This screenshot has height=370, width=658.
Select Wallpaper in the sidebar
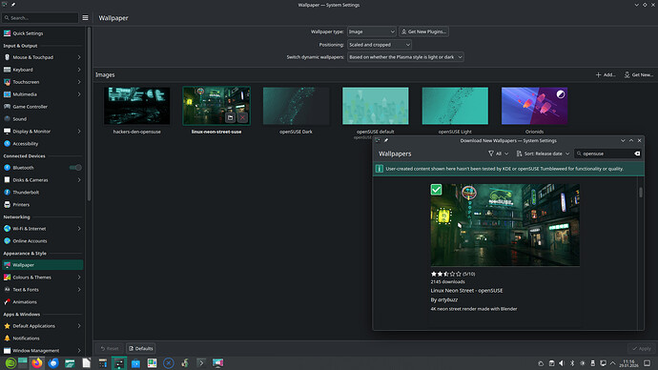tap(42, 265)
